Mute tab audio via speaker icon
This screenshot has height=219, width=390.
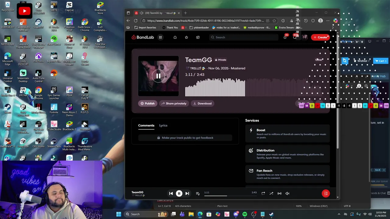click(x=141, y=13)
